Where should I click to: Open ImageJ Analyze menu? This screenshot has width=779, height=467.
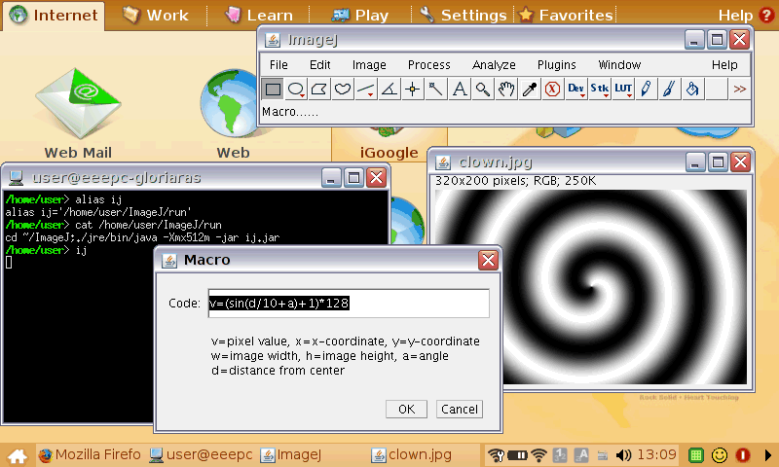pos(494,65)
